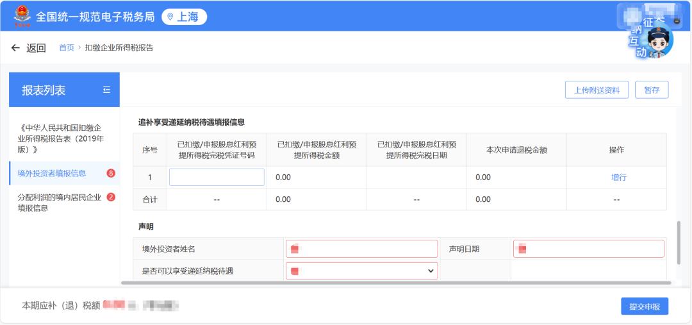Open the 声明日期 date picker field

click(588, 249)
